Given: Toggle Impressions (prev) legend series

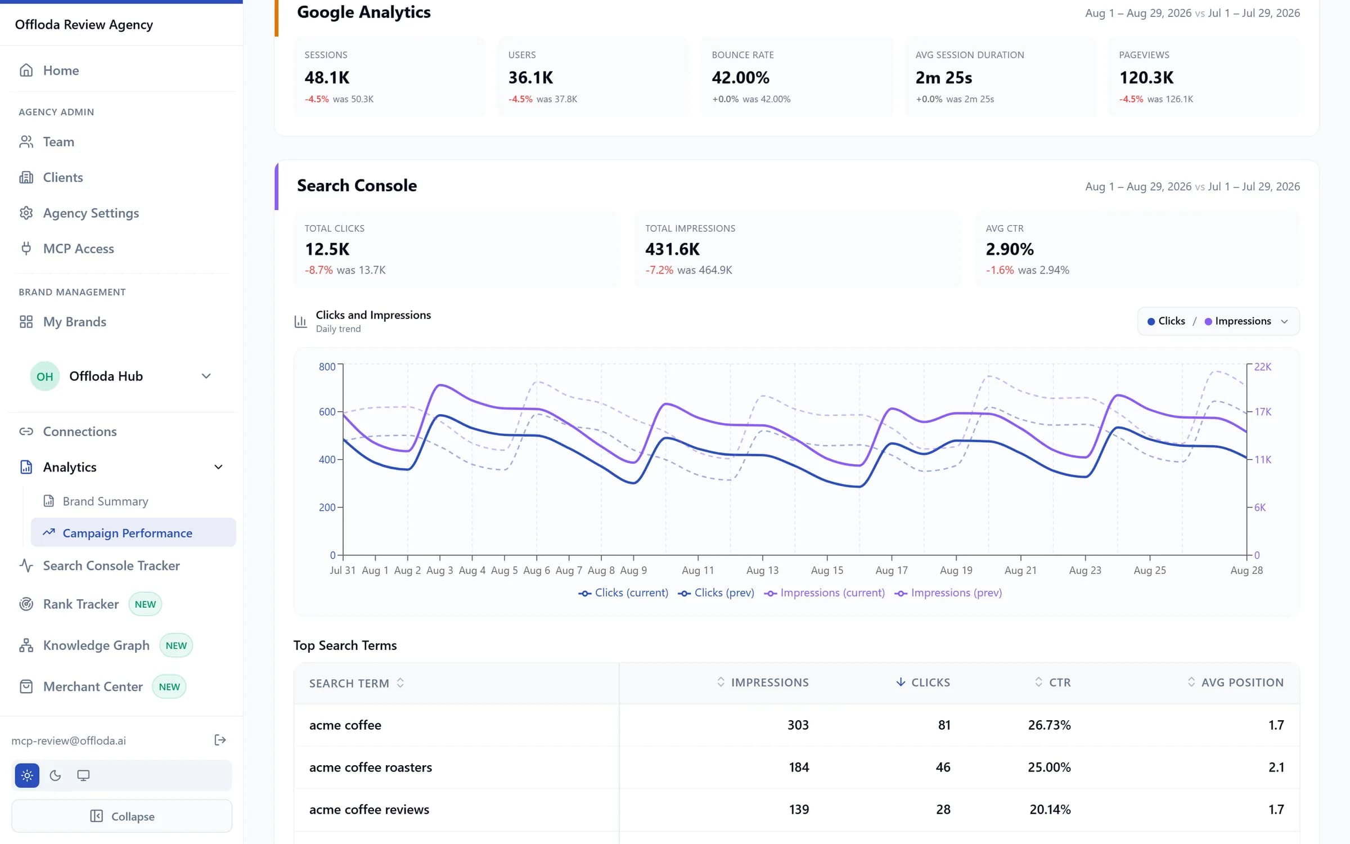Looking at the screenshot, I should pos(948,592).
